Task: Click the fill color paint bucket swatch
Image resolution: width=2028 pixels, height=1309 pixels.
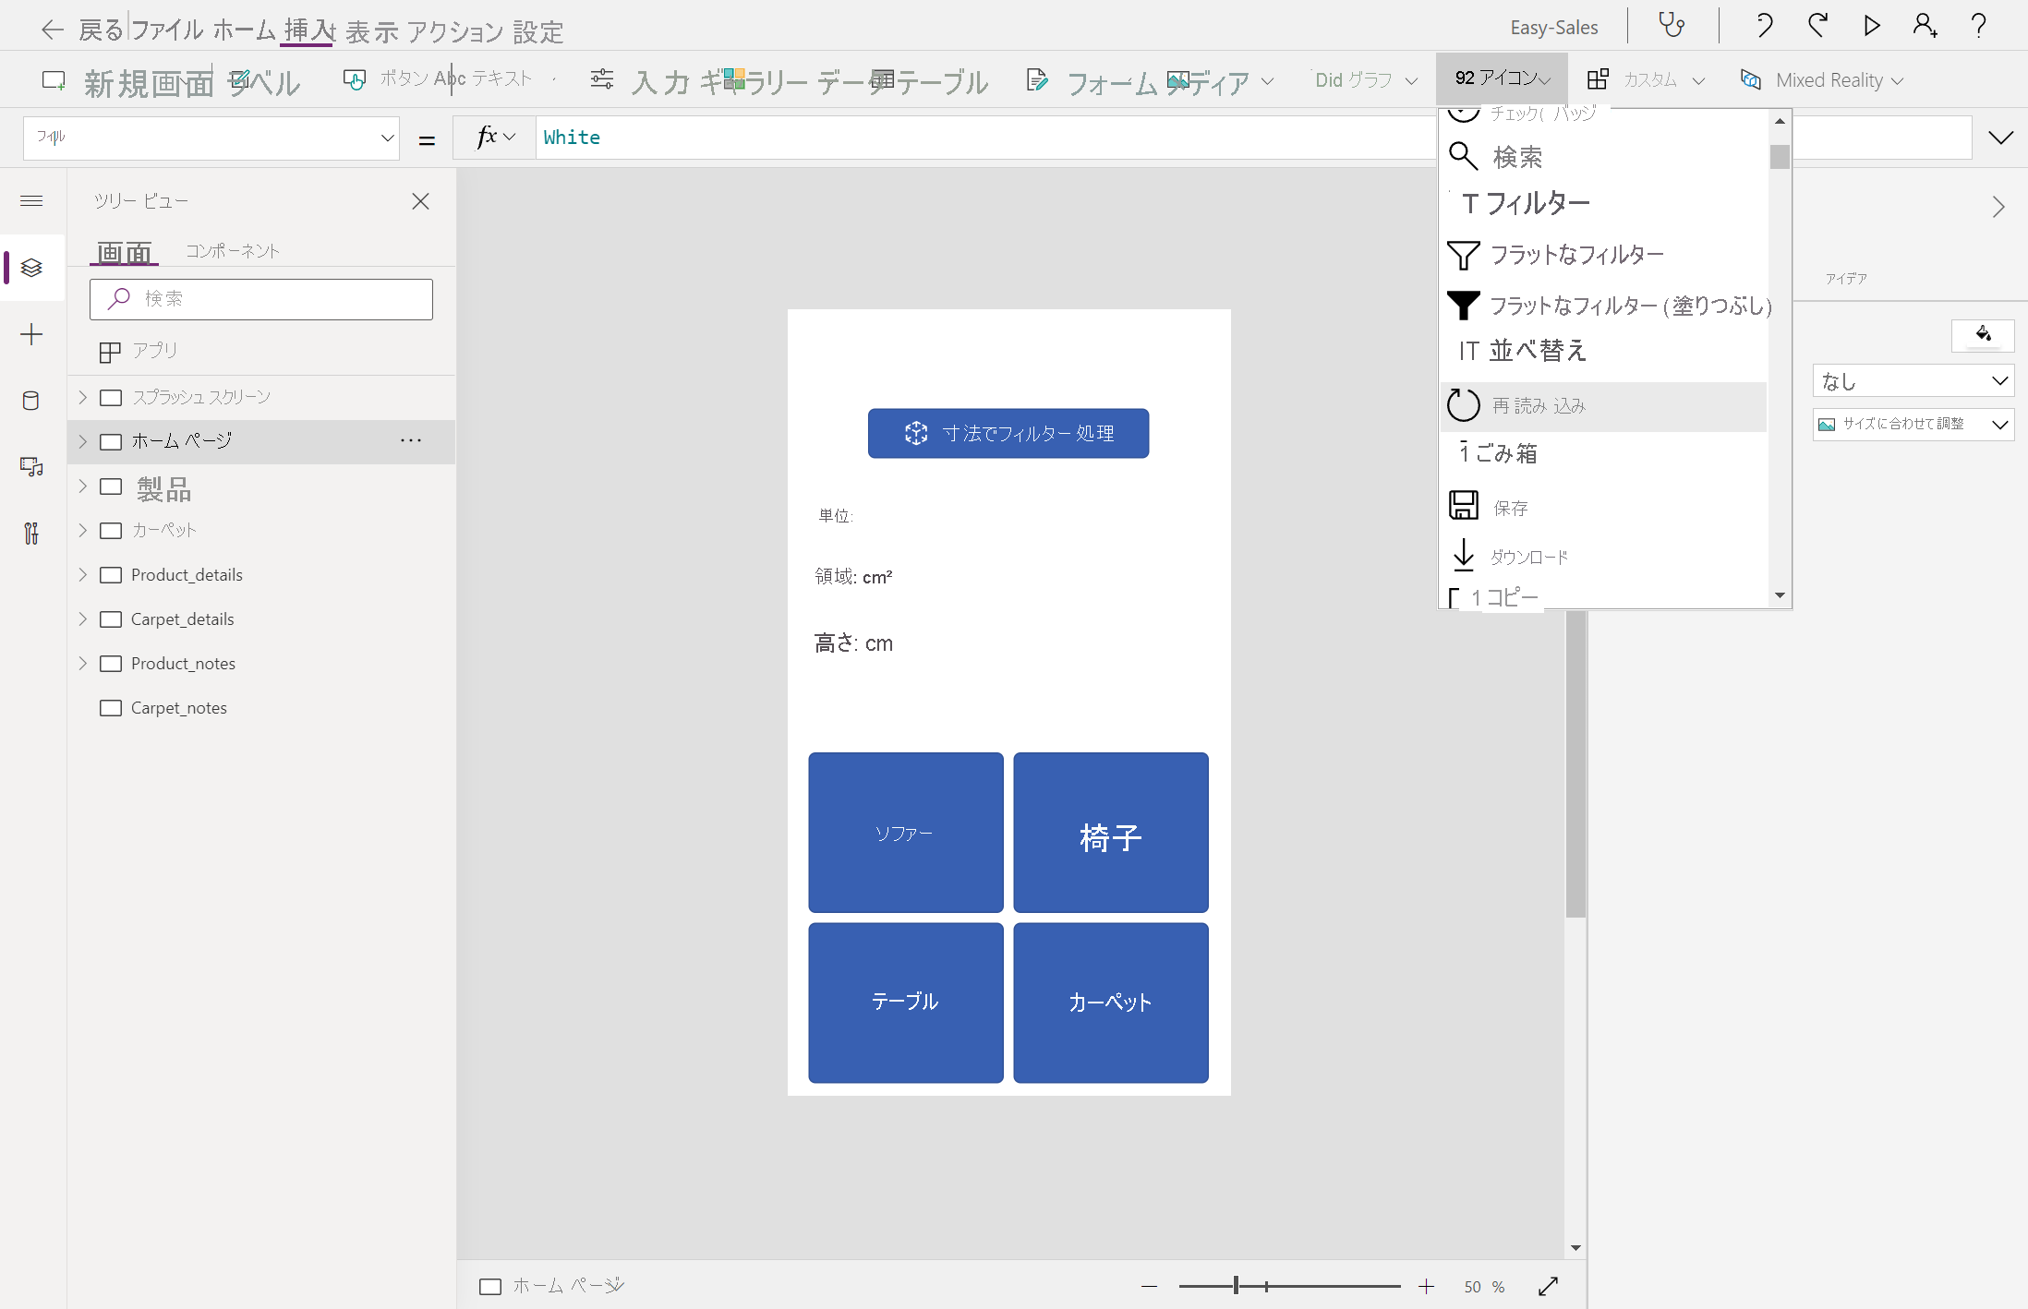Action: pyautogui.click(x=1983, y=334)
